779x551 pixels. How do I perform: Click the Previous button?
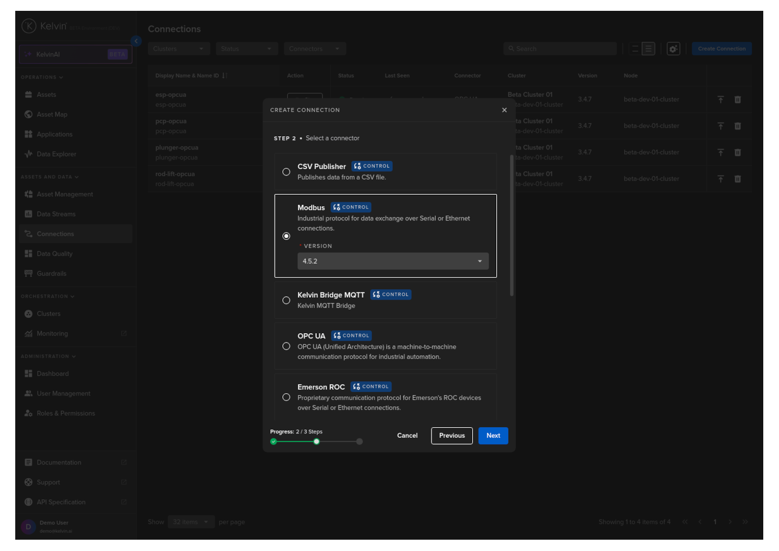tap(451, 436)
